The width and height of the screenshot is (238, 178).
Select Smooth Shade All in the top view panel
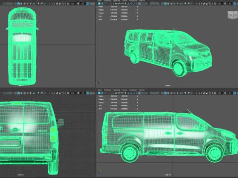coord(18,3)
